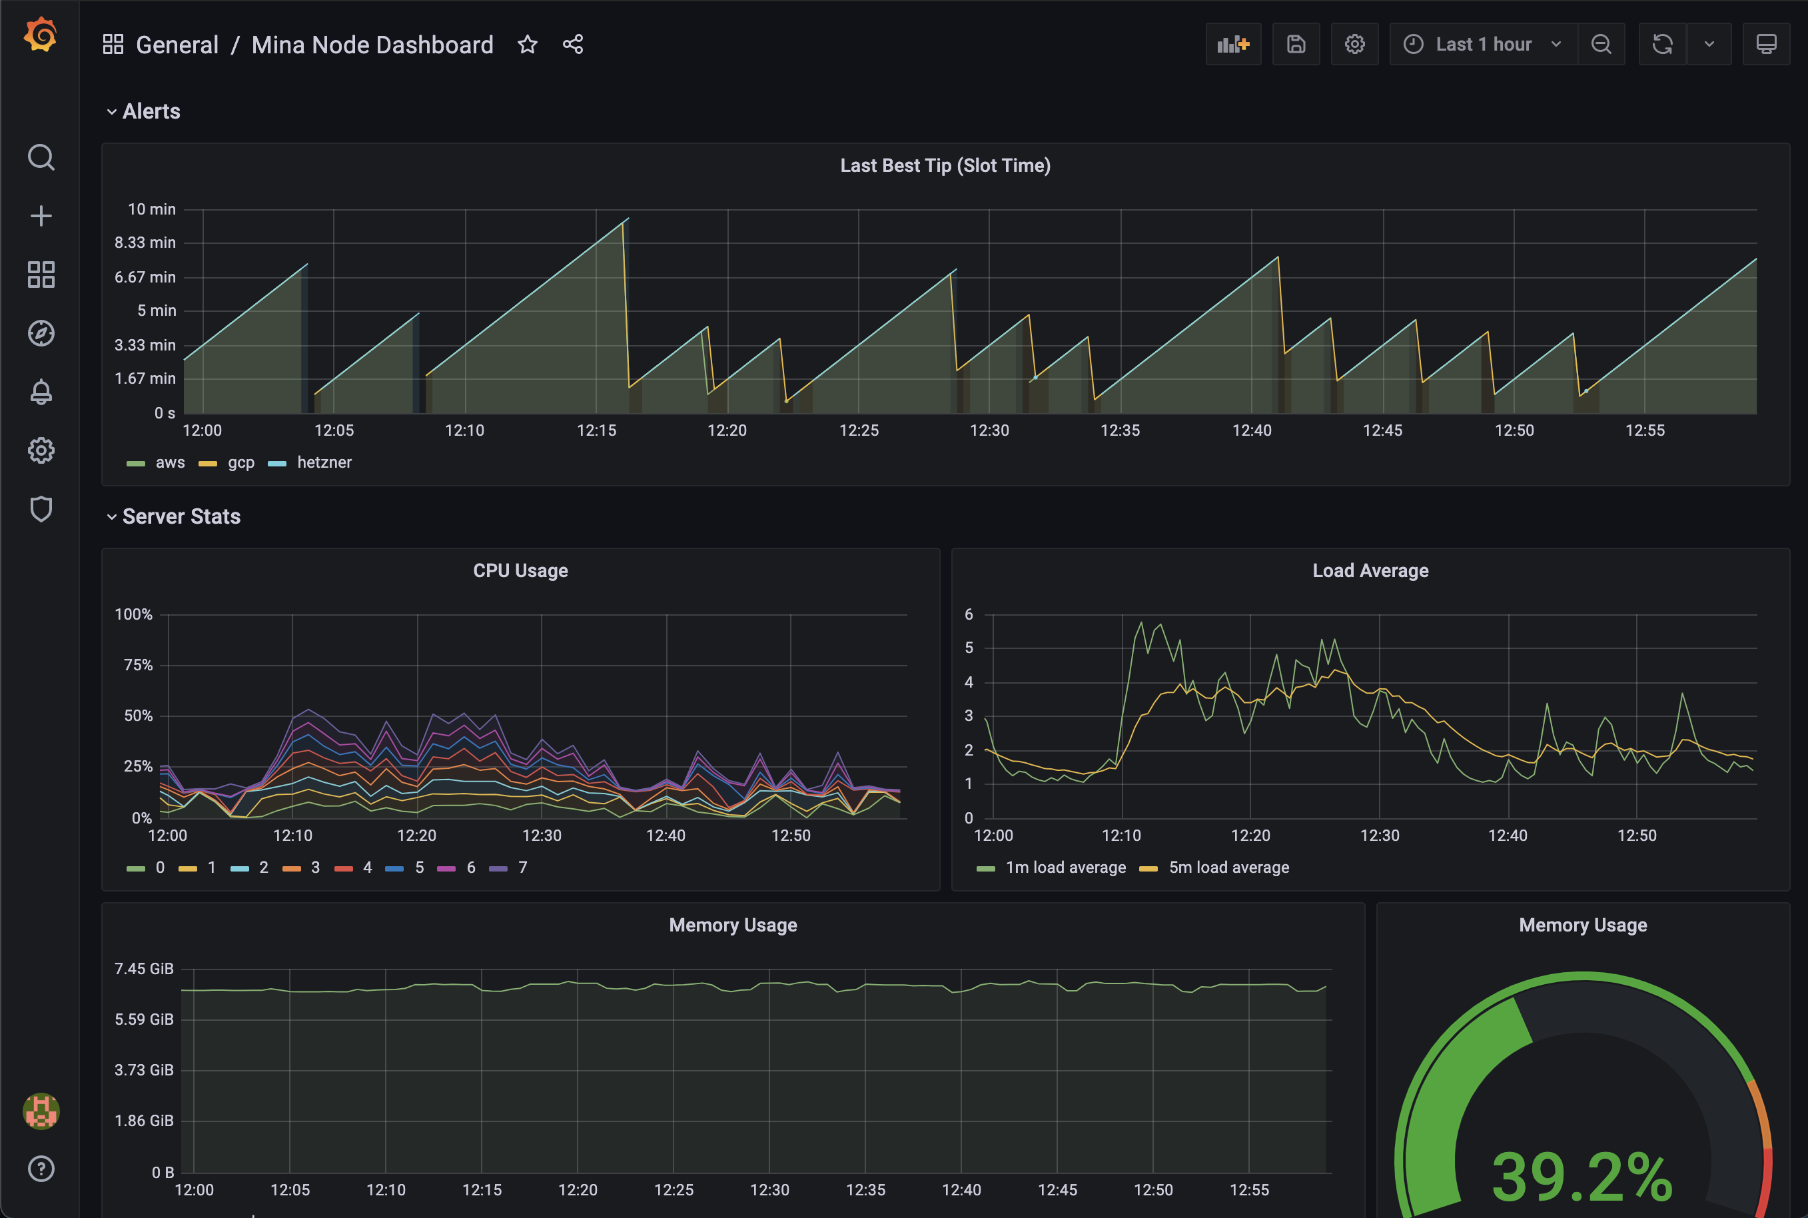Toggle the hetzner series in the legend

[324, 463]
